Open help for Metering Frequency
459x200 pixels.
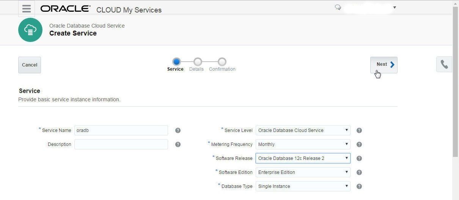pos(359,144)
